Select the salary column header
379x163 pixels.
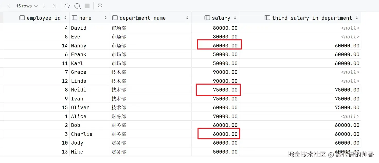pos(215,18)
